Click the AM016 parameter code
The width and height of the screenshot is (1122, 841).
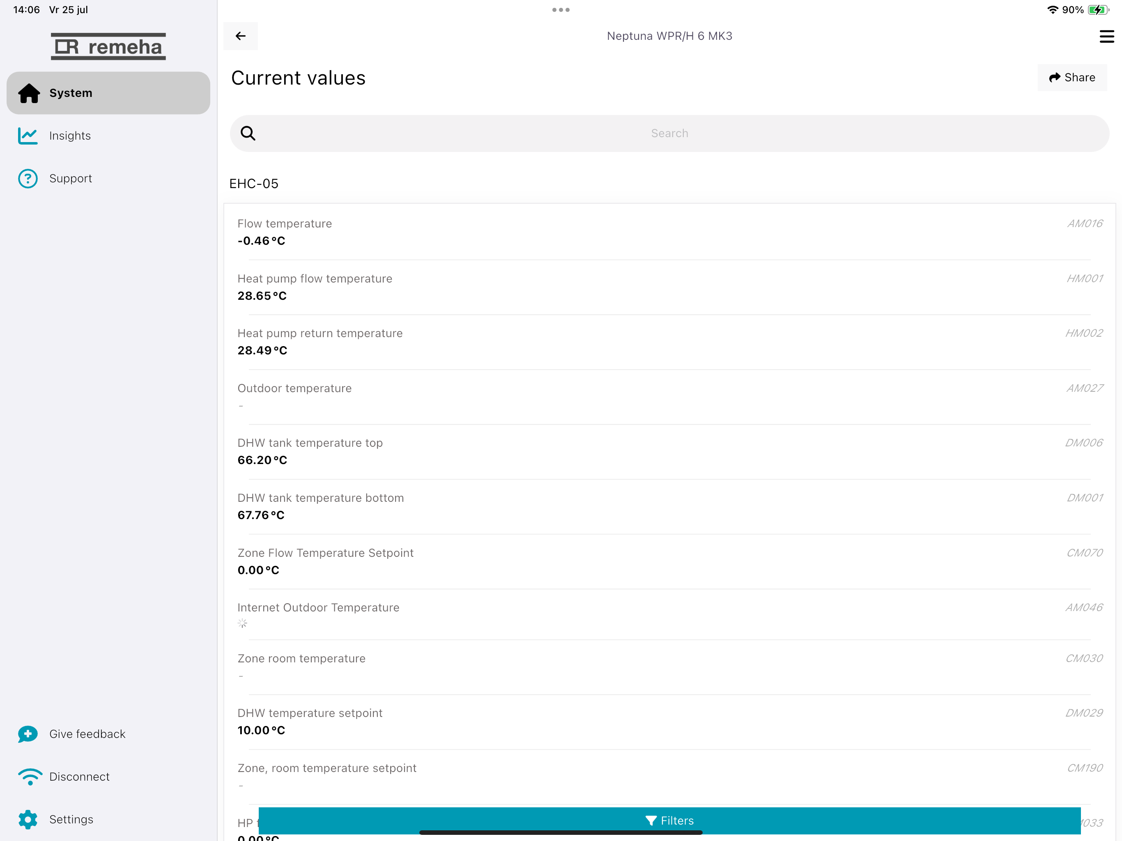pyautogui.click(x=1085, y=224)
